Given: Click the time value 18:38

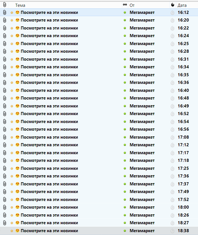Looking at the screenshot, I should [183, 231].
